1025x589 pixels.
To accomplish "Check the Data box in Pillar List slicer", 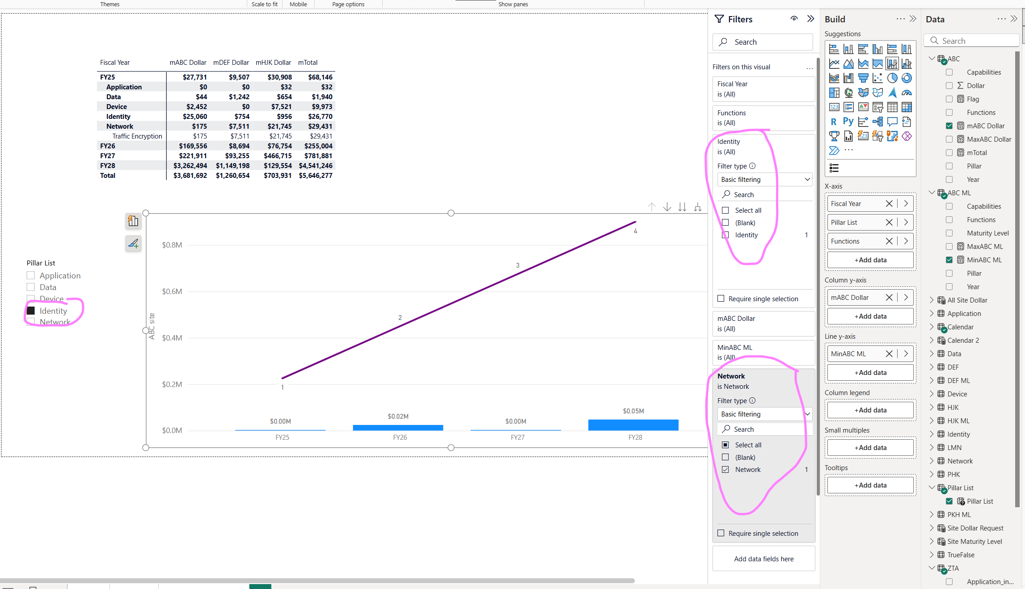I will (x=31, y=287).
